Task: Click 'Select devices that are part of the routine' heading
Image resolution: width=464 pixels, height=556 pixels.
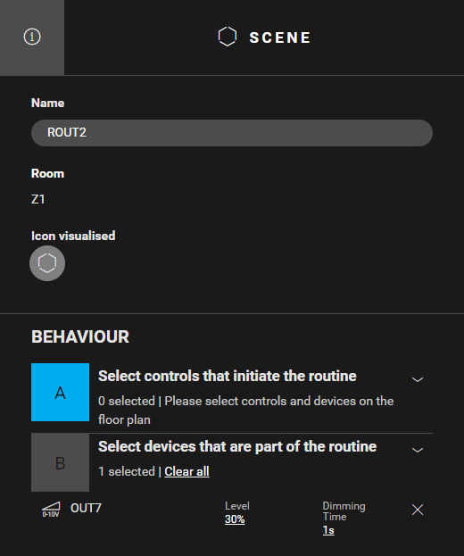Action: point(237,447)
